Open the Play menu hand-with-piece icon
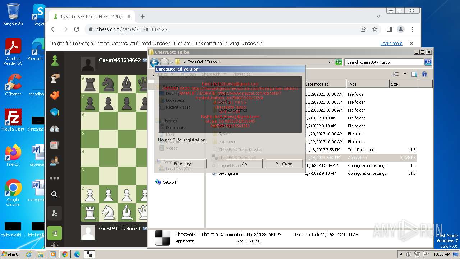Image resolution: width=460 pixels, height=259 pixels. tap(55, 78)
